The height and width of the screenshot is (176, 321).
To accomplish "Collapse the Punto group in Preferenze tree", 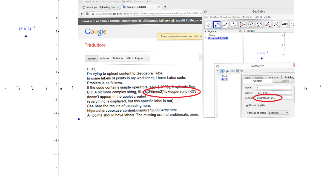I will tap(219, 76).
